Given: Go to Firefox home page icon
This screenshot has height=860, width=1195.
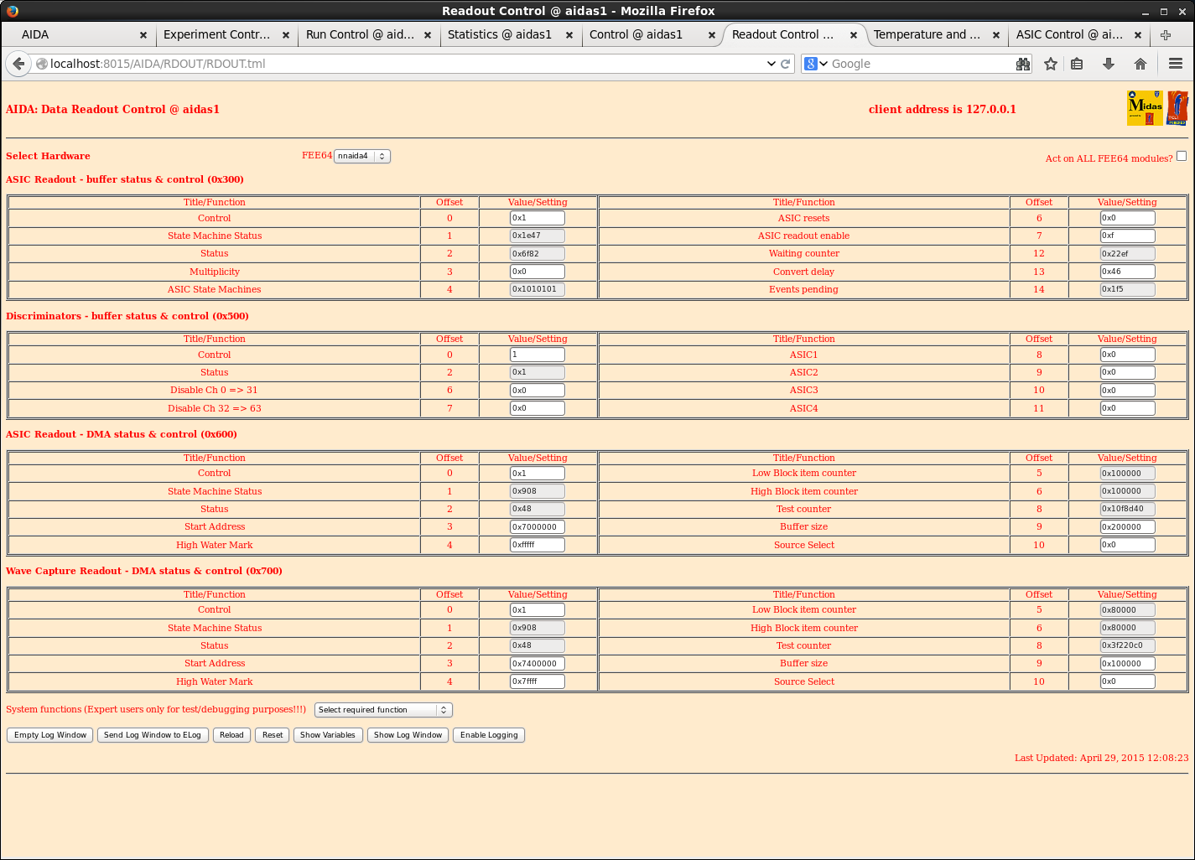Looking at the screenshot, I should 1140,64.
